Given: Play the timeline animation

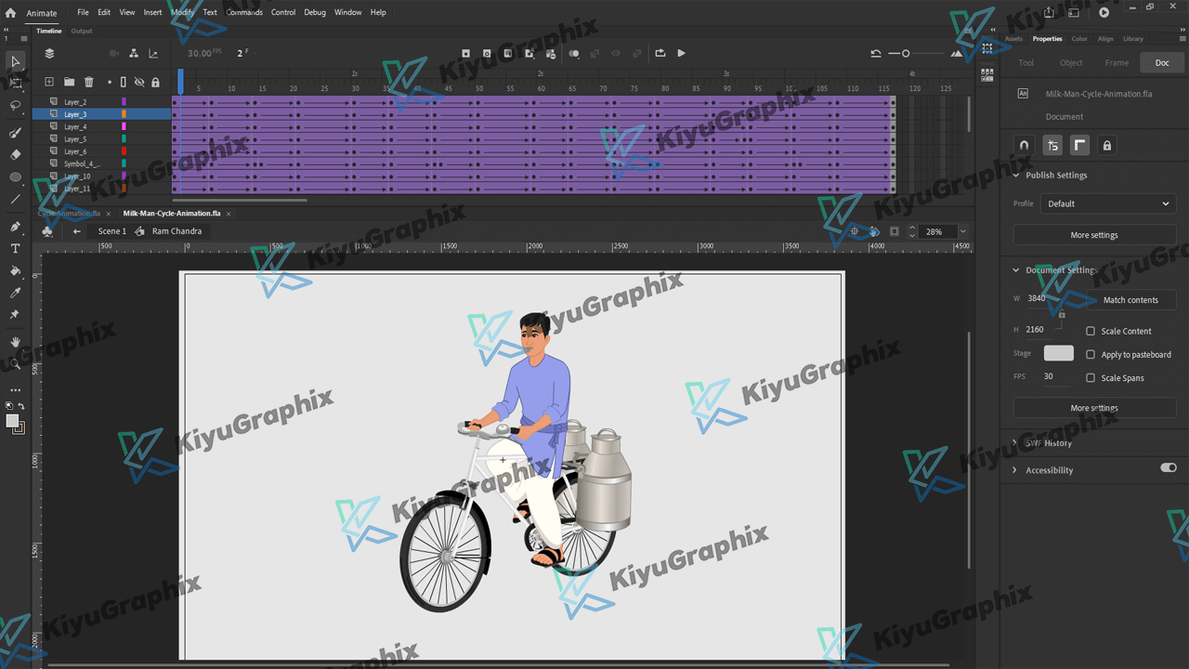Looking at the screenshot, I should click(x=681, y=54).
